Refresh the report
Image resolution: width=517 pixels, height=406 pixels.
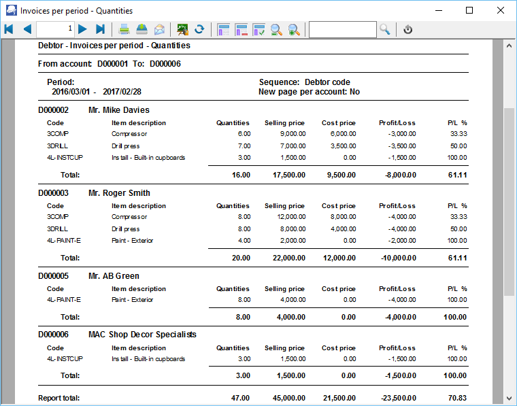click(199, 29)
